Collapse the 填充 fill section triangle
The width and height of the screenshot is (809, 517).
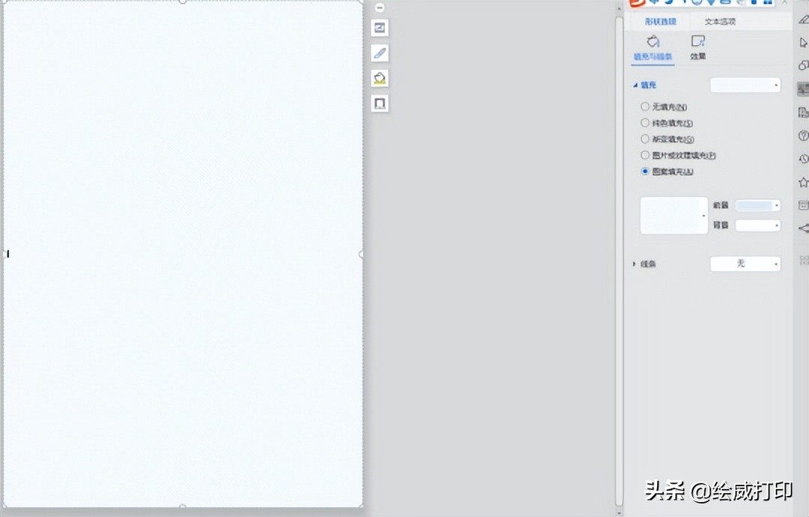coord(635,85)
